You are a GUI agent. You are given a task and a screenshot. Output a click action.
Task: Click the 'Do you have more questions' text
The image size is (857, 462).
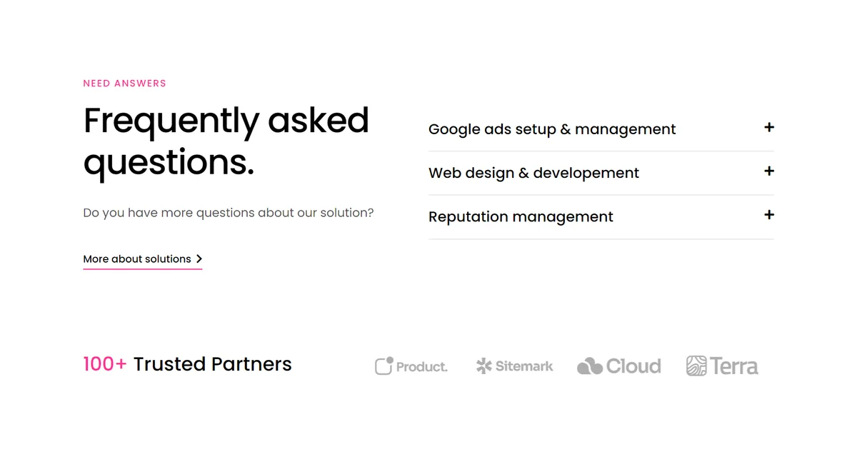229,213
